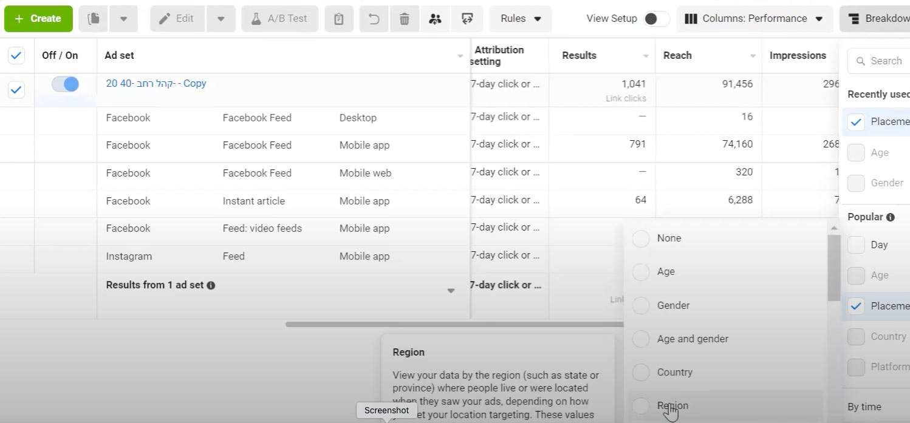Click info icon next to Popular heading
910x423 pixels.
(x=890, y=217)
